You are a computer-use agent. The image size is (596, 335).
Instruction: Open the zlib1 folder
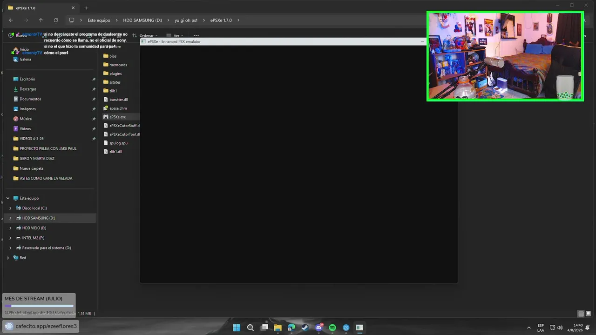[x=110, y=91]
